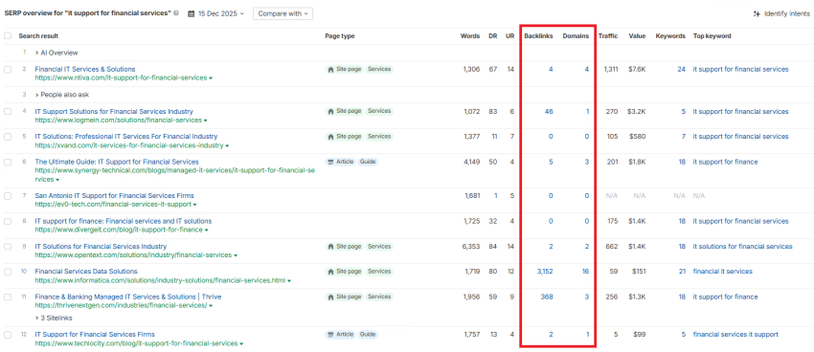814x352 pixels.
Task: Sort by the Keywords column header
Action: point(670,36)
